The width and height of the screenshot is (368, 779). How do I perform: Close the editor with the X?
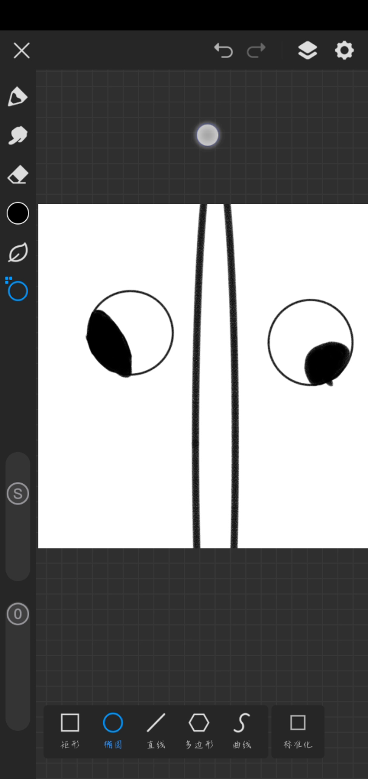pyautogui.click(x=22, y=51)
